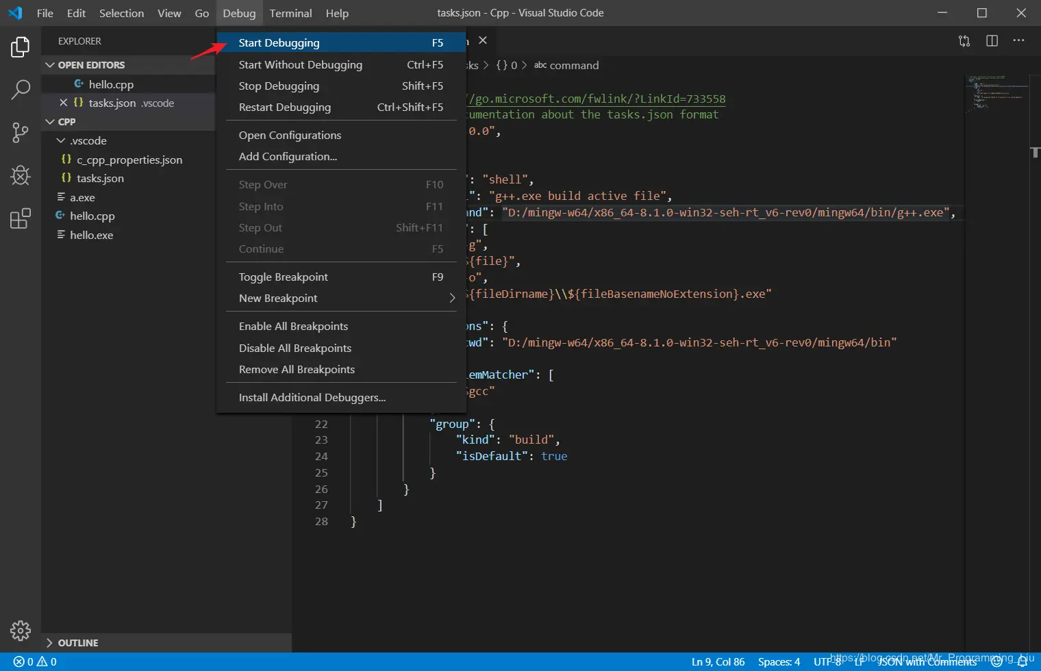Open the Debug bug icon in activity bar

tap(21, 175)
